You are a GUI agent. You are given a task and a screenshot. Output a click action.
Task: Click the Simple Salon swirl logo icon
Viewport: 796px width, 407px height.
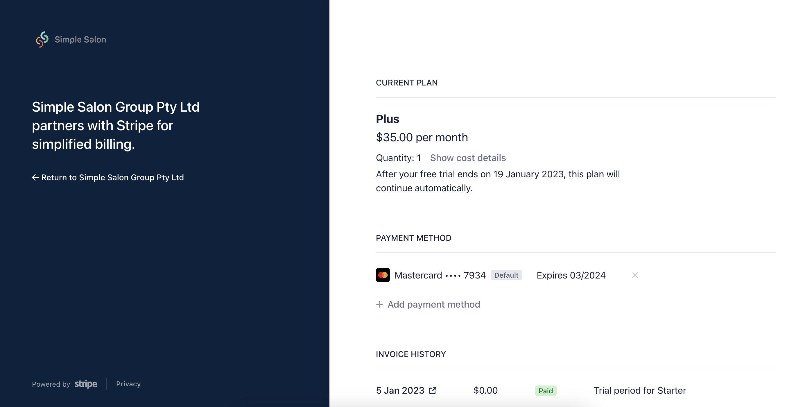42,40
